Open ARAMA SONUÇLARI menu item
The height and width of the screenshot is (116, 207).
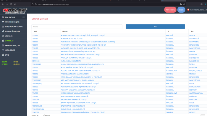(12, 45)
